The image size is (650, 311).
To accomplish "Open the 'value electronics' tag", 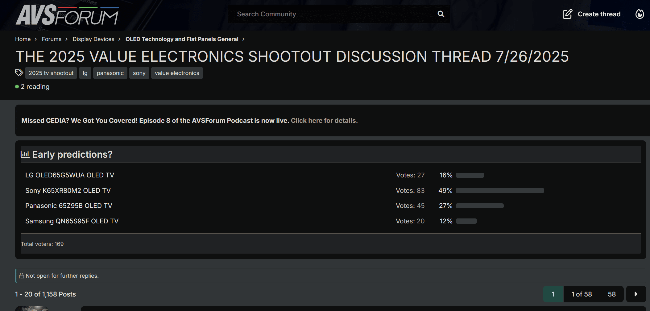I will (x=177, y=73).
